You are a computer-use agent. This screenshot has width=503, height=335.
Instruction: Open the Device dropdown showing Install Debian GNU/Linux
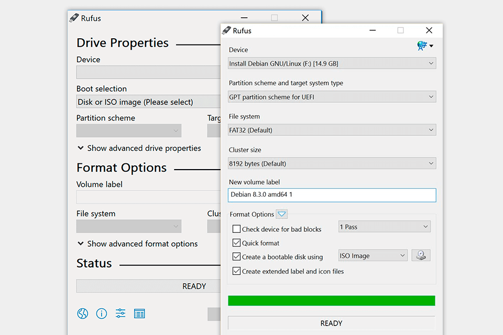pyautogui.click(x=332, y=63)
